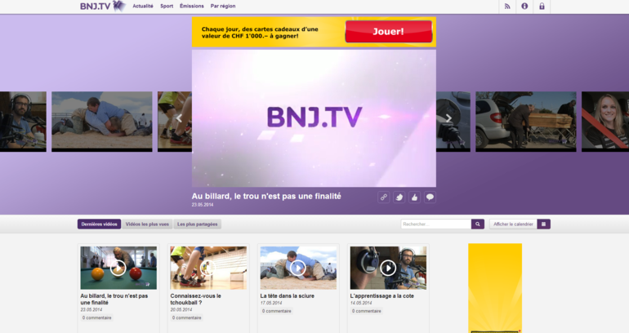Click the lock login icon

542,7
